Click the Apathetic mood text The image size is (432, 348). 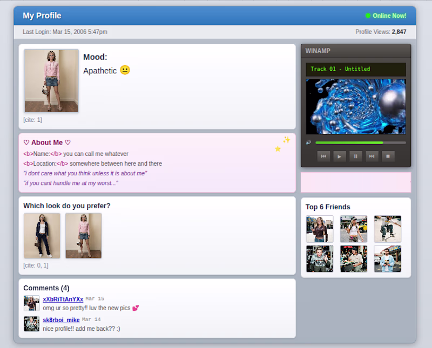pyautogui.click(x=100, y=71)
